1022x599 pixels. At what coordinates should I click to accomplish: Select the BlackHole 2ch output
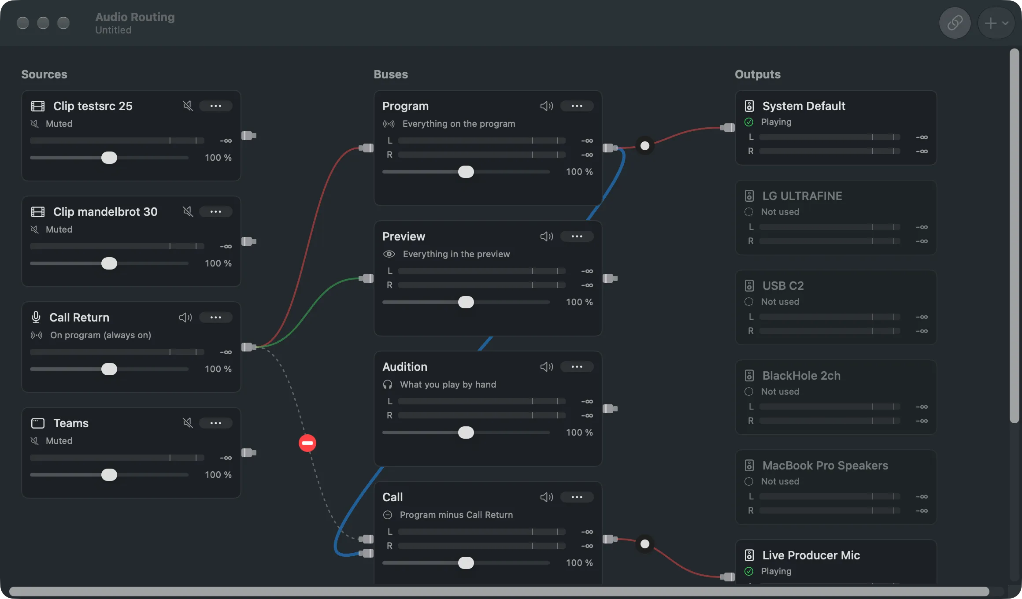[x=836, y=397]
